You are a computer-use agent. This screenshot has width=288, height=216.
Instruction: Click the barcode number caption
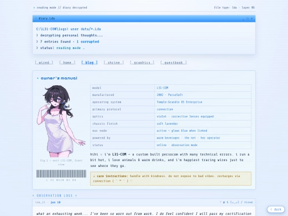point(61,180)
